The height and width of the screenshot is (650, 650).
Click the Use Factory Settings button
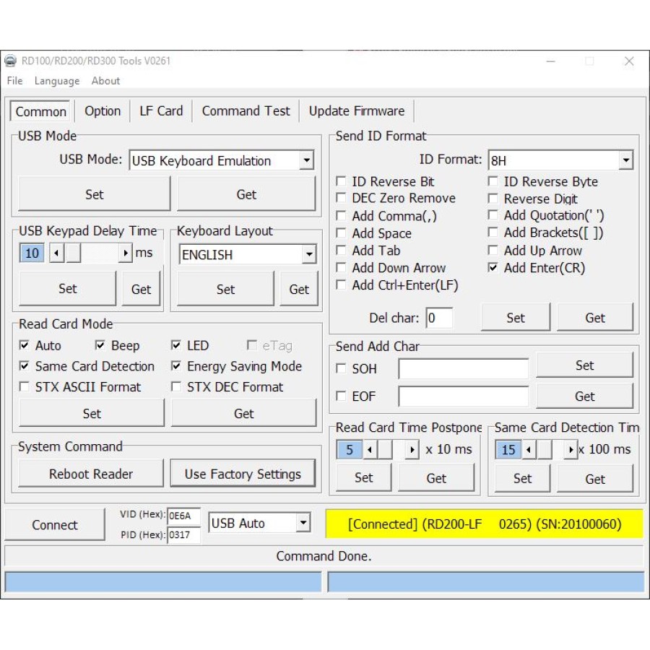click(243, 474)
